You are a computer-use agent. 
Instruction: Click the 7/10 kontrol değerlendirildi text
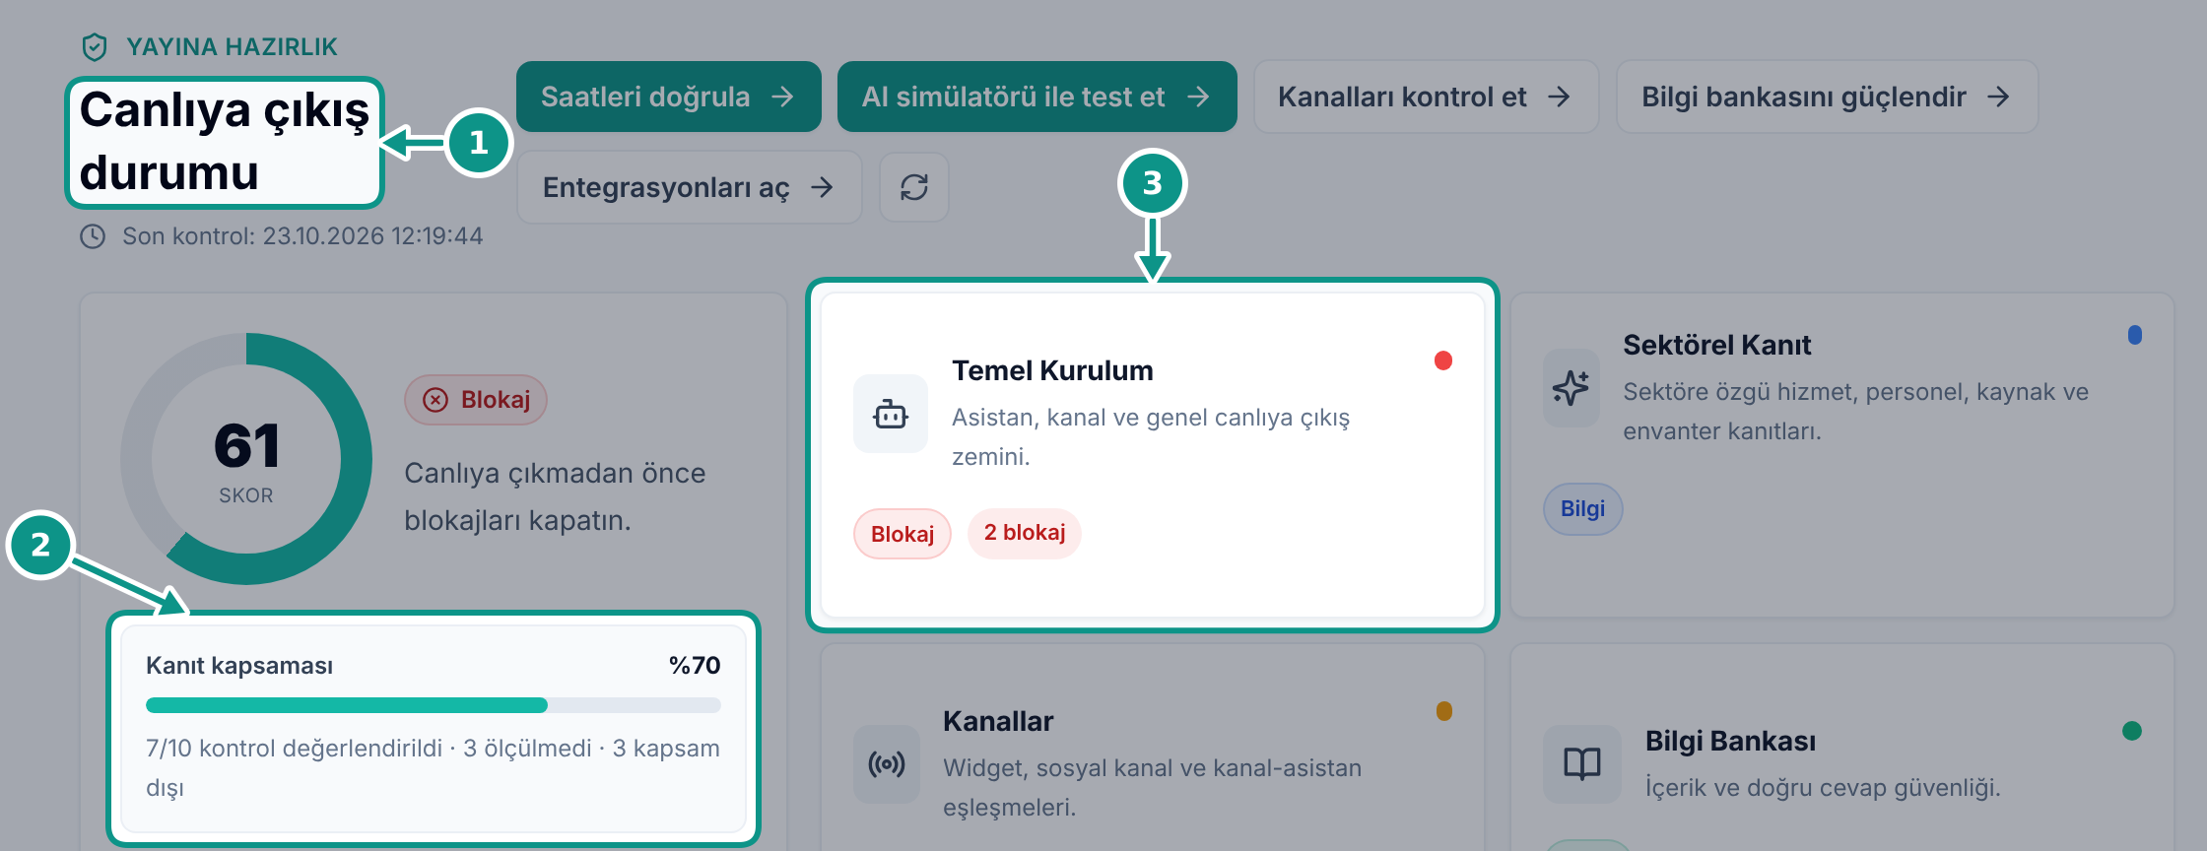(x=295, y=749)
